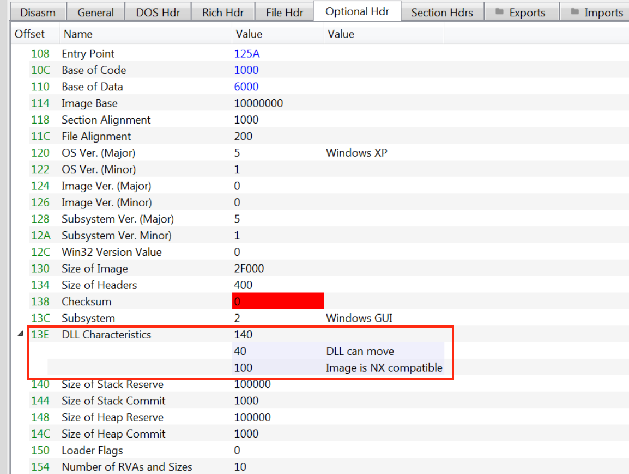
Task: Select the Image Base value 10000000
Action: [x=258, y=103]
